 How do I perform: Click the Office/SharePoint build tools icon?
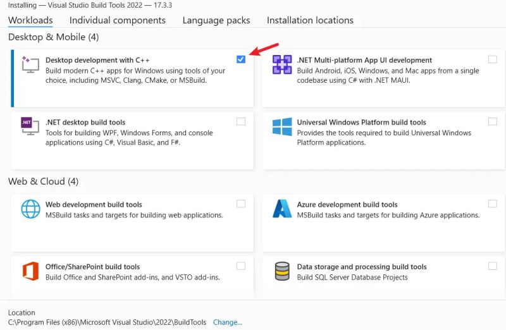pyautogui.click(x=30, y=271)
